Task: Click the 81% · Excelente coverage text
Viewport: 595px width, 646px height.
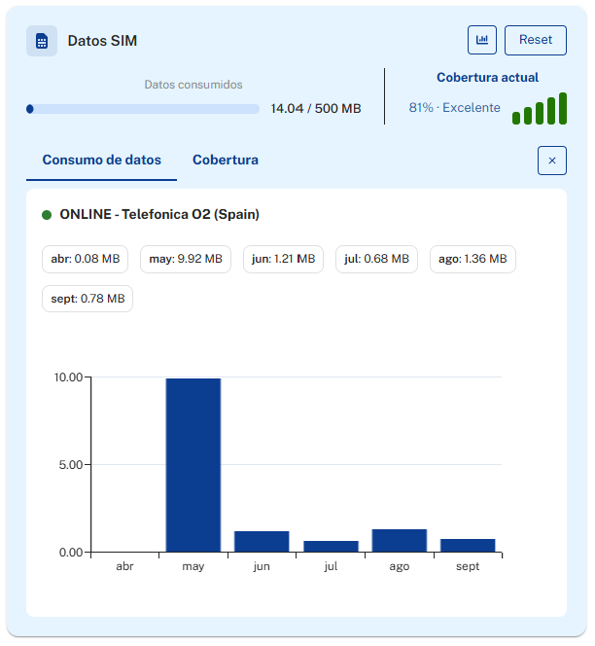Action: click(455, 108)
